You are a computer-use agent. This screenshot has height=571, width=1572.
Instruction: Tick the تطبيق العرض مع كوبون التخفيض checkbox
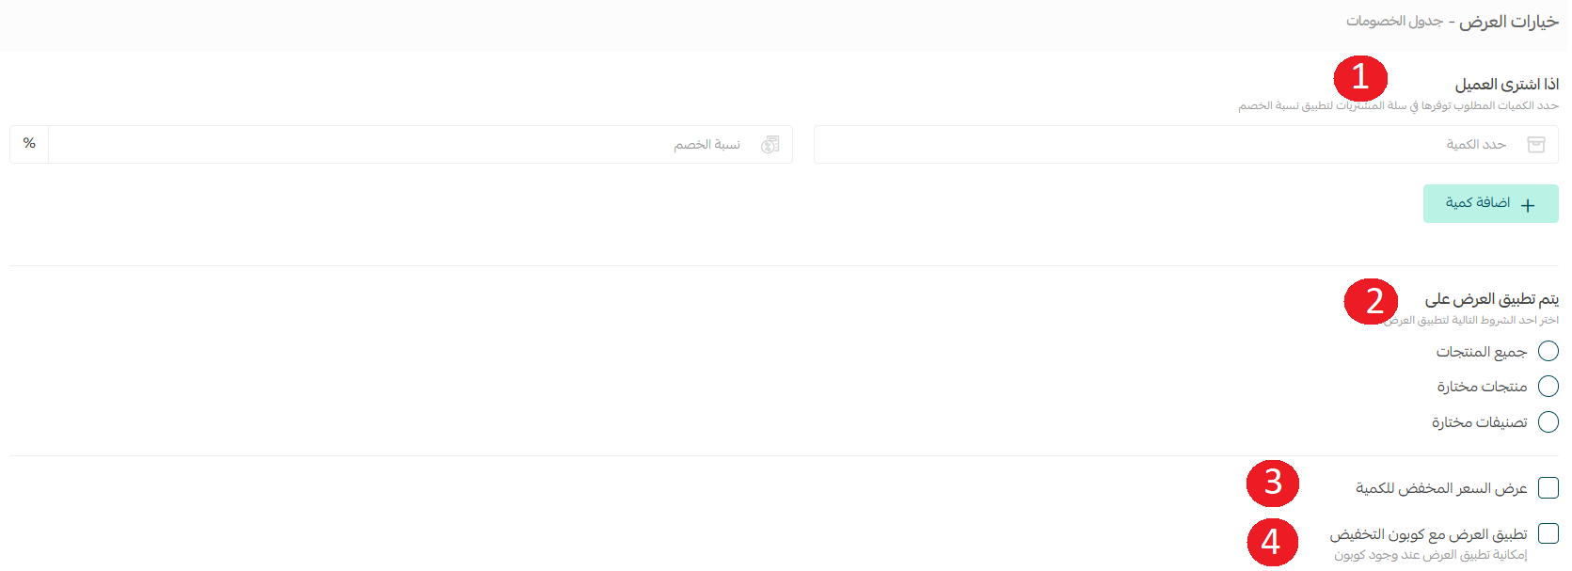(x=1548, y=534)
